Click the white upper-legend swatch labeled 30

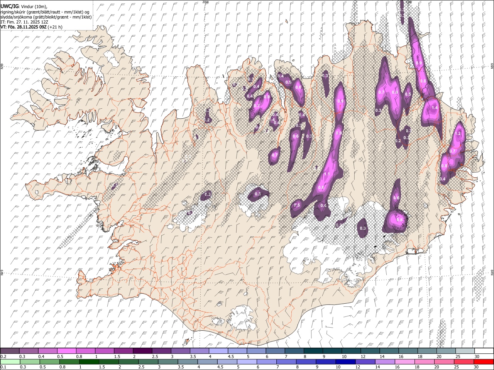(x=484, y=351)
